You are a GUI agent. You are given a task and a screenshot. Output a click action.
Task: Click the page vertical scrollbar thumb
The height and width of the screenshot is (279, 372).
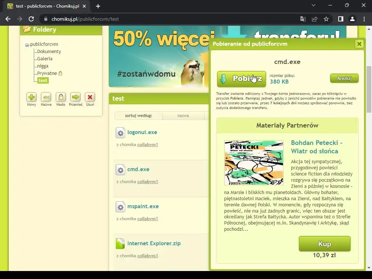tap(369, 89)
